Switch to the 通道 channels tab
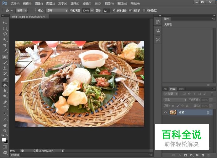217x158 pixels. (181, 89)
